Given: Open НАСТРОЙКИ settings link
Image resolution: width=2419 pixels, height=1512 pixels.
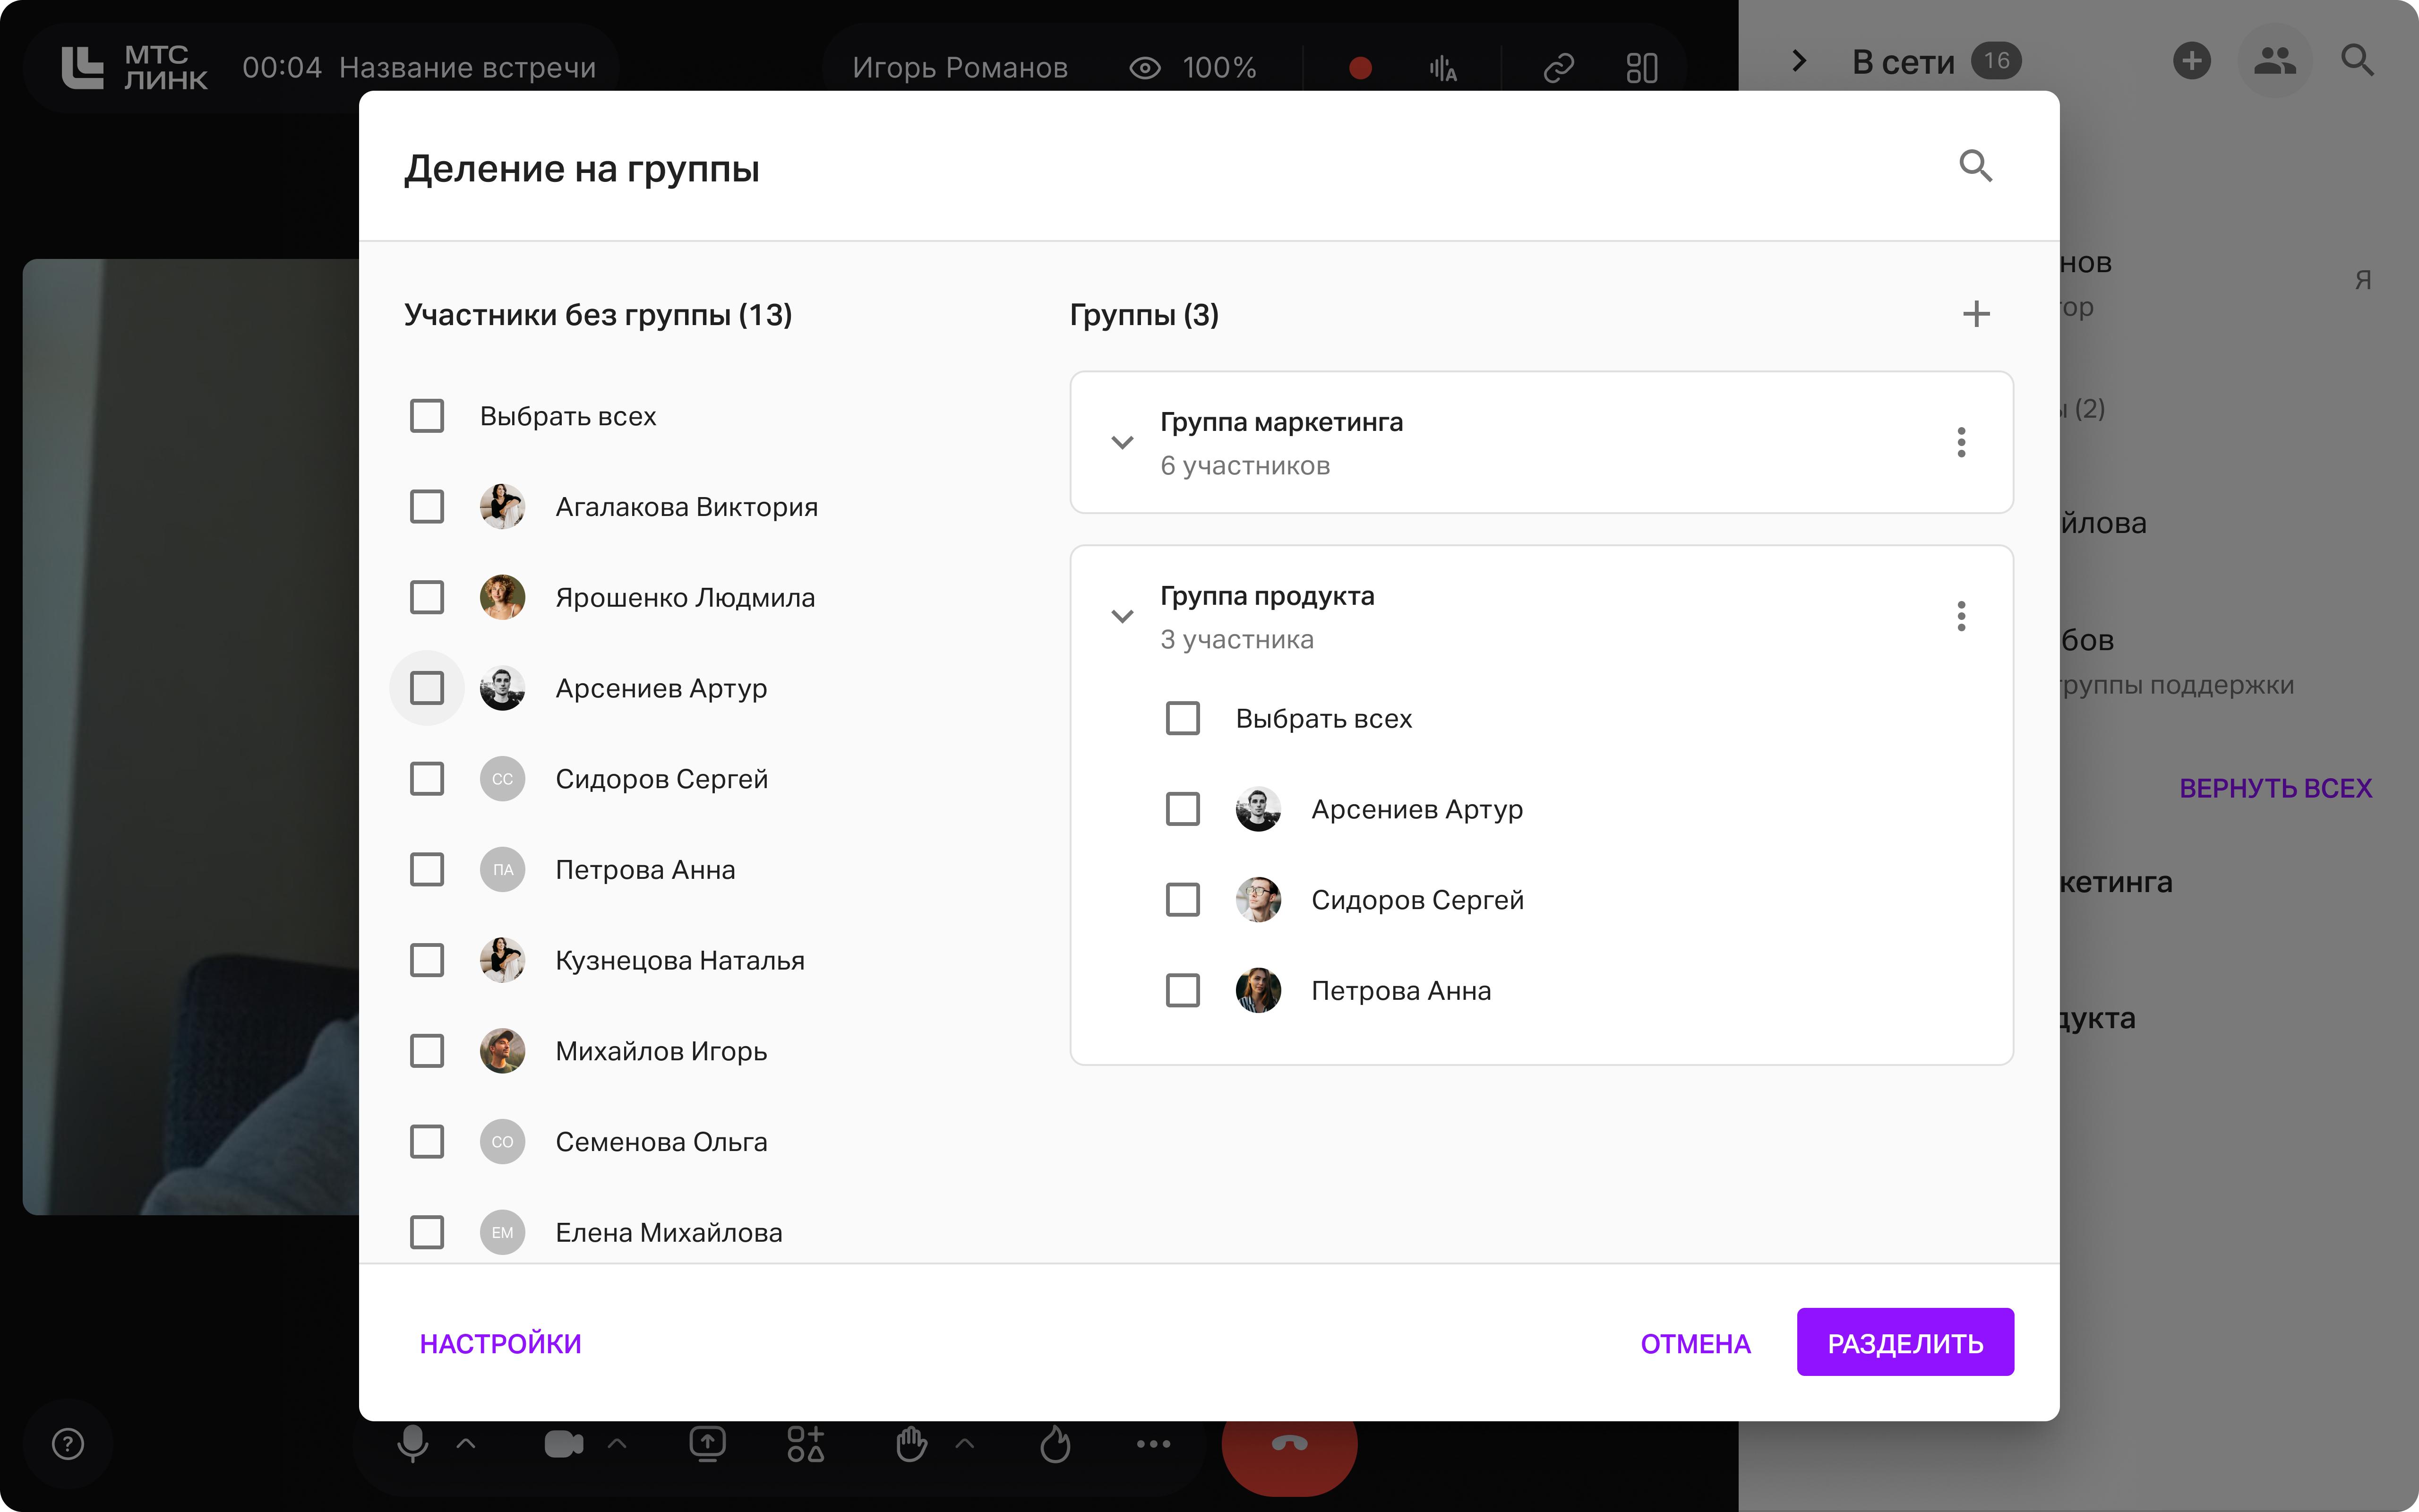Looking at the screenshot, I should click(x=500, y=1343).
